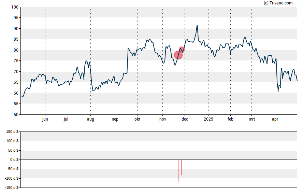Click the price axis value 80
The image size is (303, 193).
pos(16,50)
